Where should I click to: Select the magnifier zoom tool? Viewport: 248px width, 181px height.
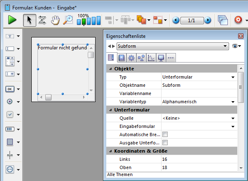tap(68, 20)
